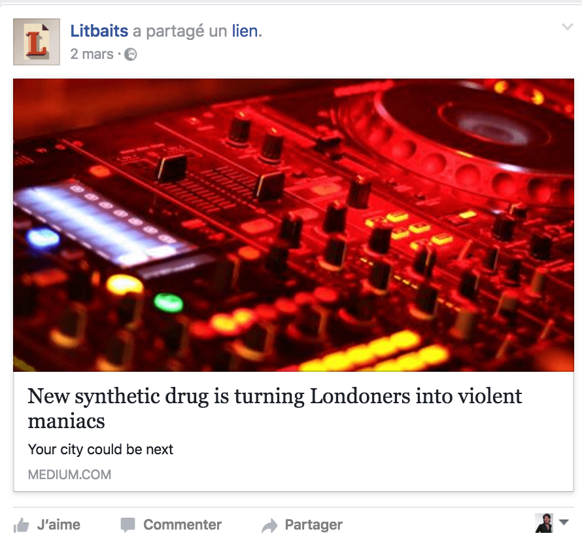Click the Partager arrow icon

pyautogui.click(x=269, y=525)
